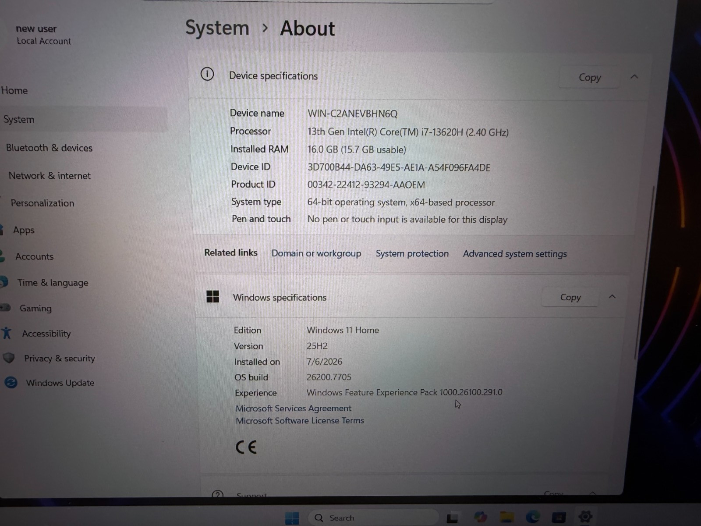Launch Microsoft Edge from the taskbar
701x526 pixels.
point(533,517)
